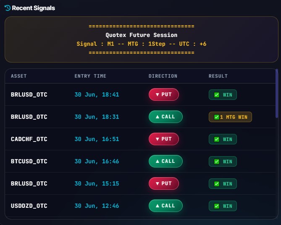Click the CALL badge in USDDZD_OTC row
Viewport: 281px width, 225px height.
click(x=165, y=205)
